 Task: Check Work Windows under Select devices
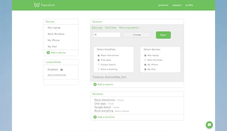point(145,60)
